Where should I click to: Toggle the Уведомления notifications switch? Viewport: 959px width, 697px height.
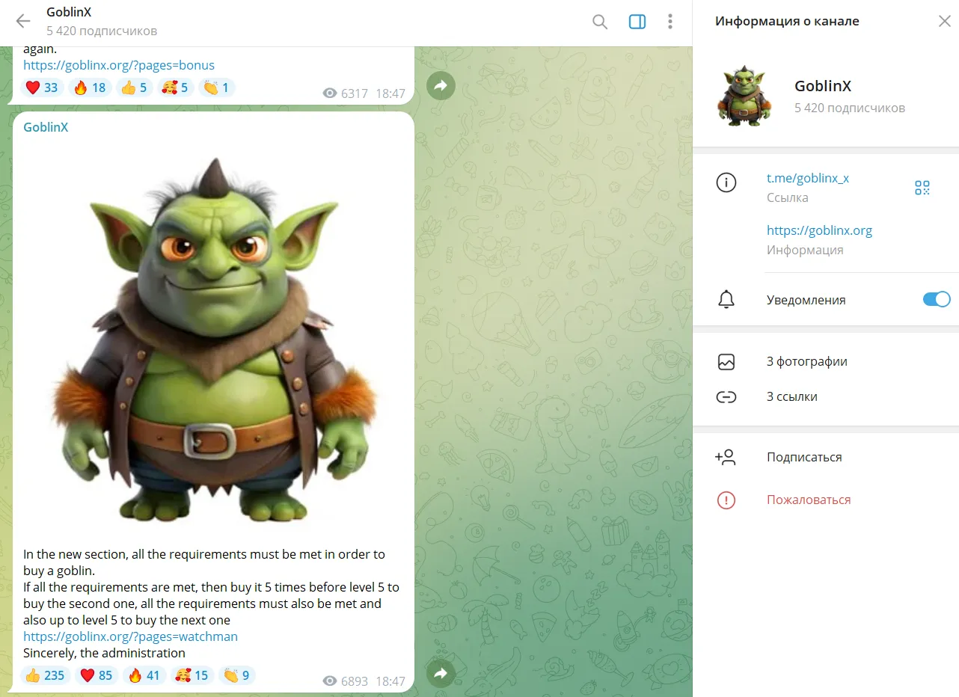pyautogui.click(x=937, y=300)
